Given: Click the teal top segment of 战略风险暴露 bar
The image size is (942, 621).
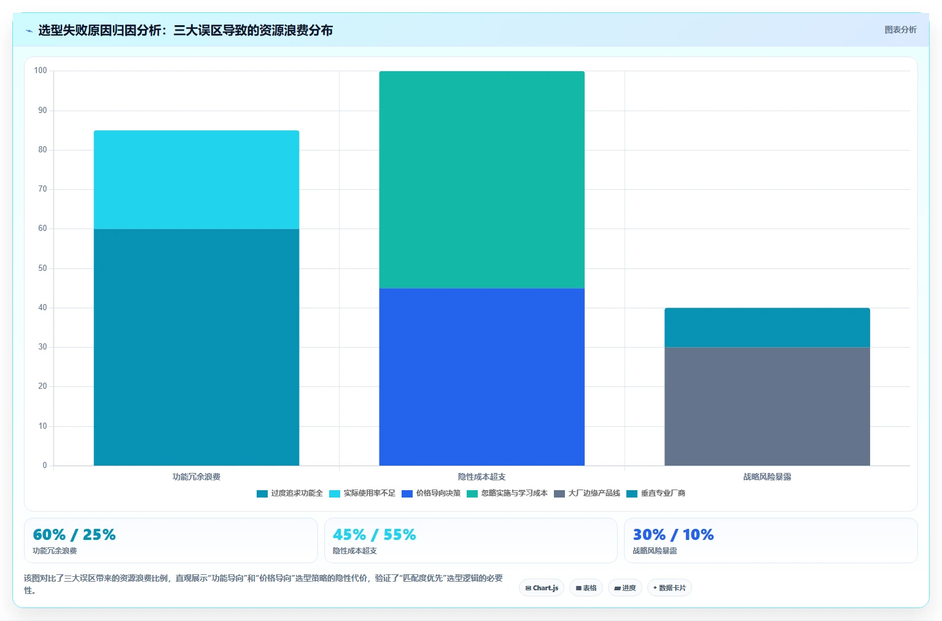Looking at the screenshot, I should pyautogui.click(x=767, y=327).
